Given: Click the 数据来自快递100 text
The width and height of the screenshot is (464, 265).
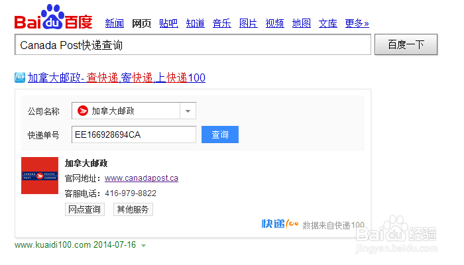Looking at the screenshot, I should 333,225.
